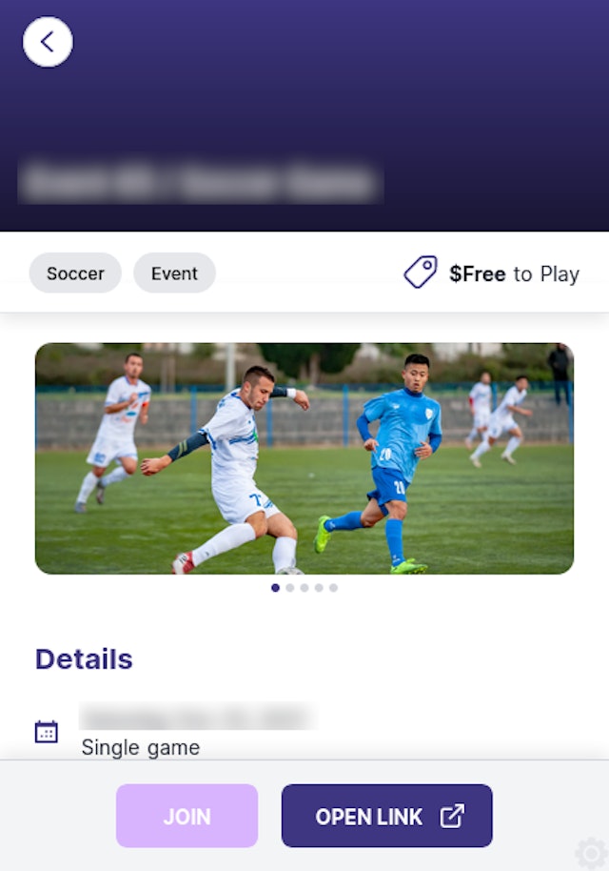
Task: Click the OPEN LINK button
Action: tap(386, 816)
